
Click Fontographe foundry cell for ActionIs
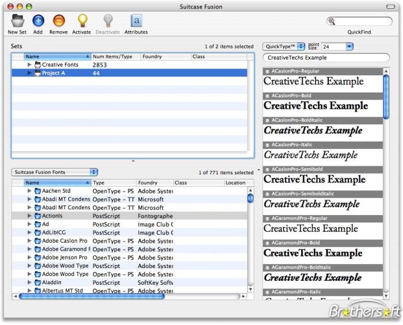click(x=155, y=216)
